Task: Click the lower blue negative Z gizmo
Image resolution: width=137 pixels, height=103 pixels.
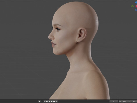Action: pyautogui.click(x=136, y=10)
